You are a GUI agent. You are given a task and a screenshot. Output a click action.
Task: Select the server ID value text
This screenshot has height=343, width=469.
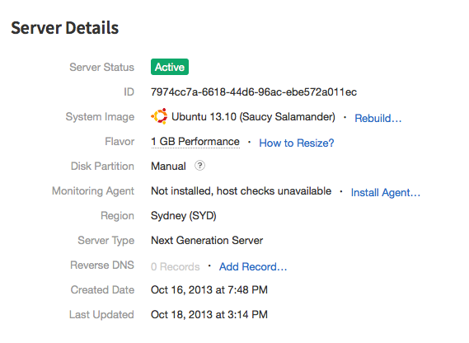click(x=254, y=92)
